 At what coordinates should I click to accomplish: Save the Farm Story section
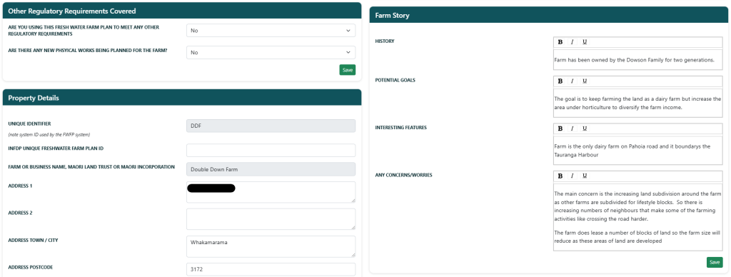[715, 262]
